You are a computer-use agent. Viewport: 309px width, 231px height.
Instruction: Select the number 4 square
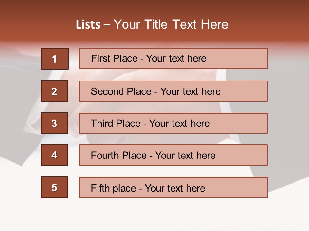54,155
